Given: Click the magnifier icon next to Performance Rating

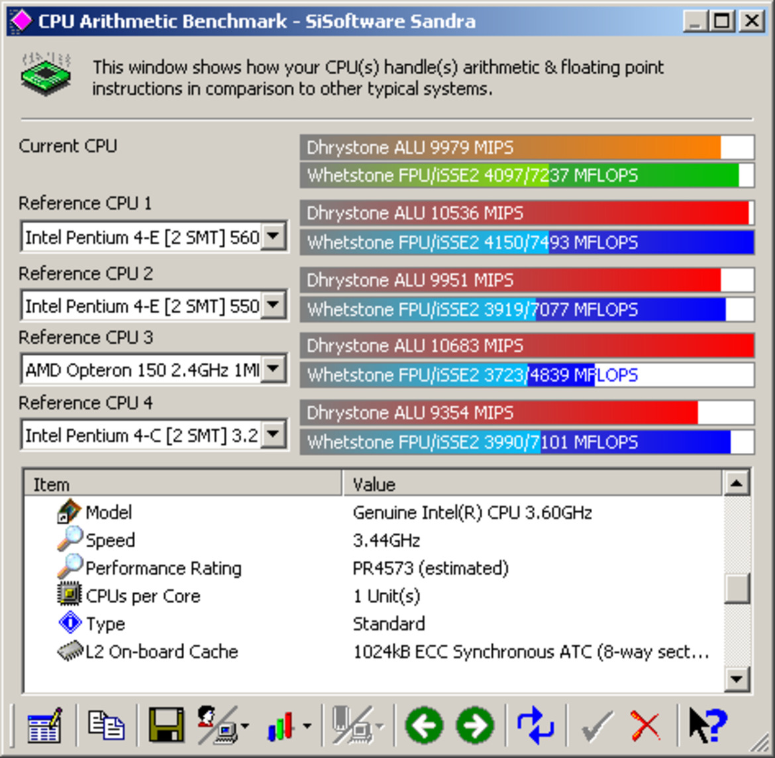Looking at the screenshot, I should pyautogui.click(x=70, y=567).
